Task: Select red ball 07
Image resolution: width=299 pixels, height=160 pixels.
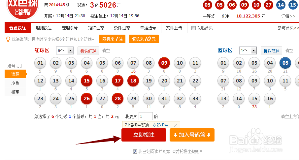Action: (133, 63)
